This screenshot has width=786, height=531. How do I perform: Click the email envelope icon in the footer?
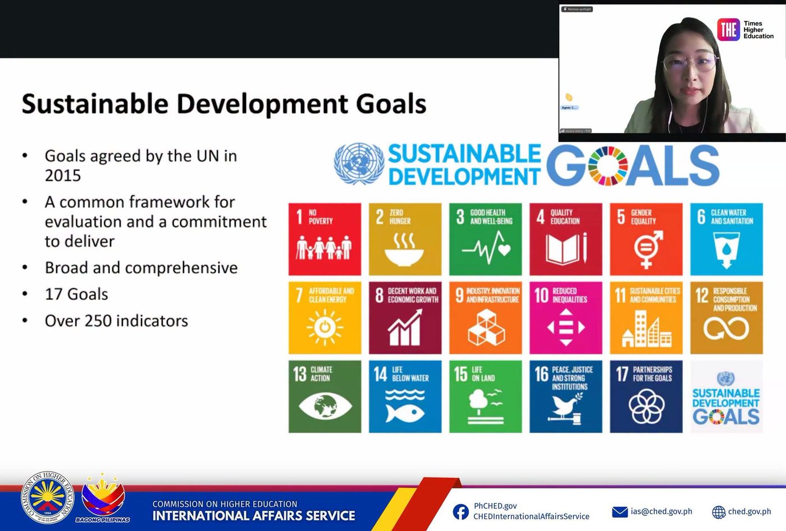[619, 512]
